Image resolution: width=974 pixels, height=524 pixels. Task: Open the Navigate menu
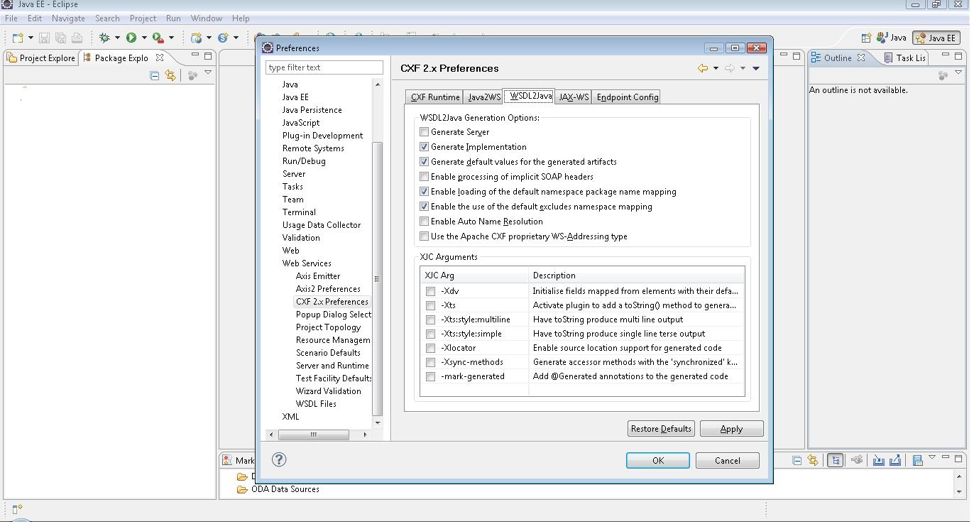[x=68, y=18]
